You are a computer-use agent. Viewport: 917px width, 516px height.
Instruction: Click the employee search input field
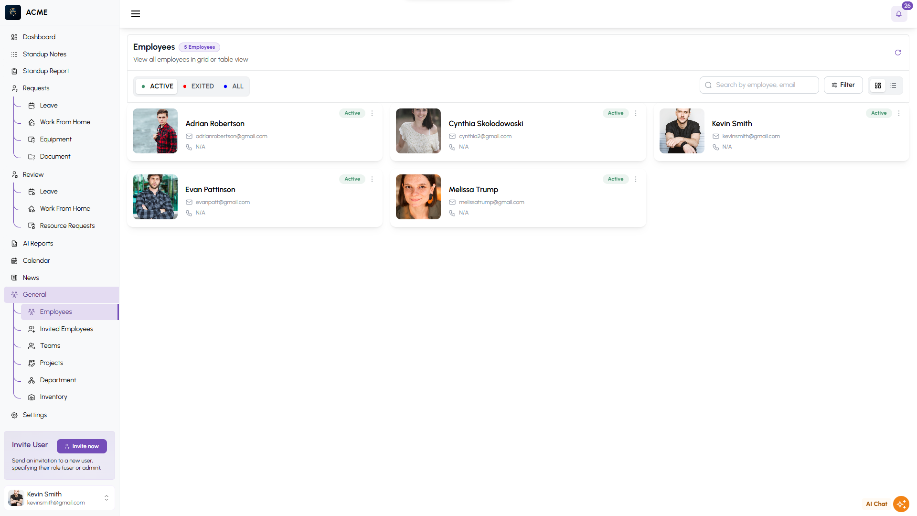click(x=759, y=85)
